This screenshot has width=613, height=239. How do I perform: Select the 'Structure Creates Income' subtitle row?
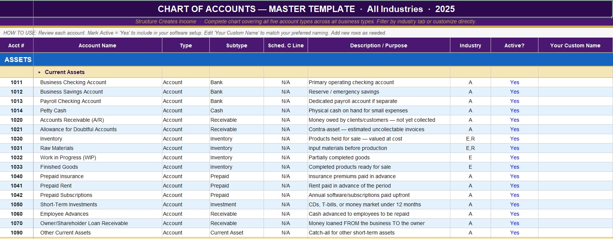coord(306,21)
